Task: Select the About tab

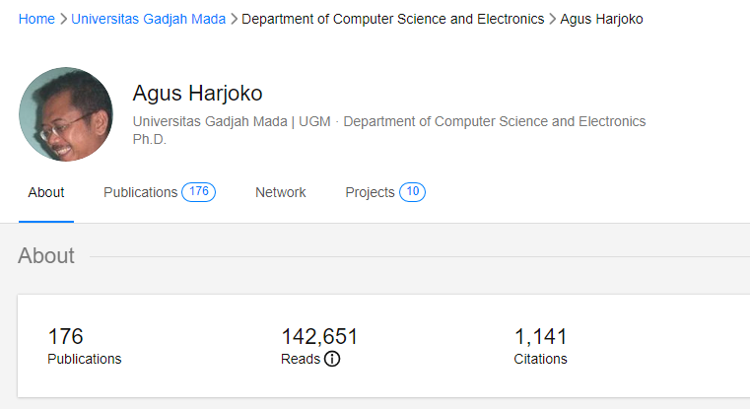Action: [46, 192]
